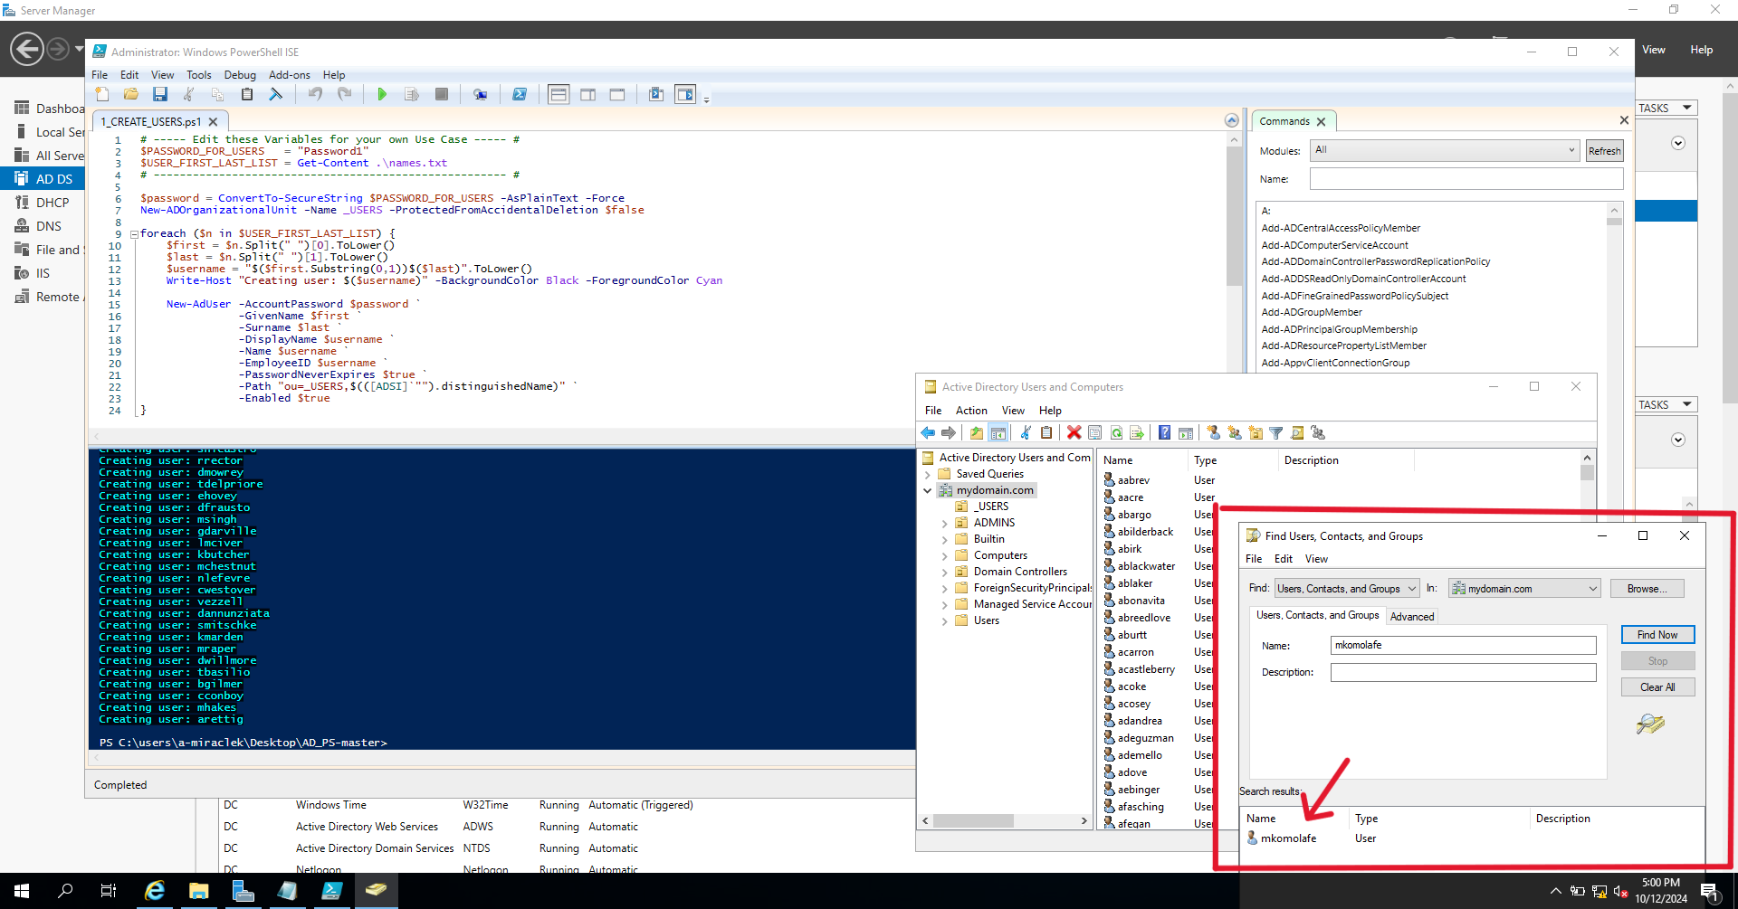Open the filter options icon in ADUC toolbar

coord(1276,432)
